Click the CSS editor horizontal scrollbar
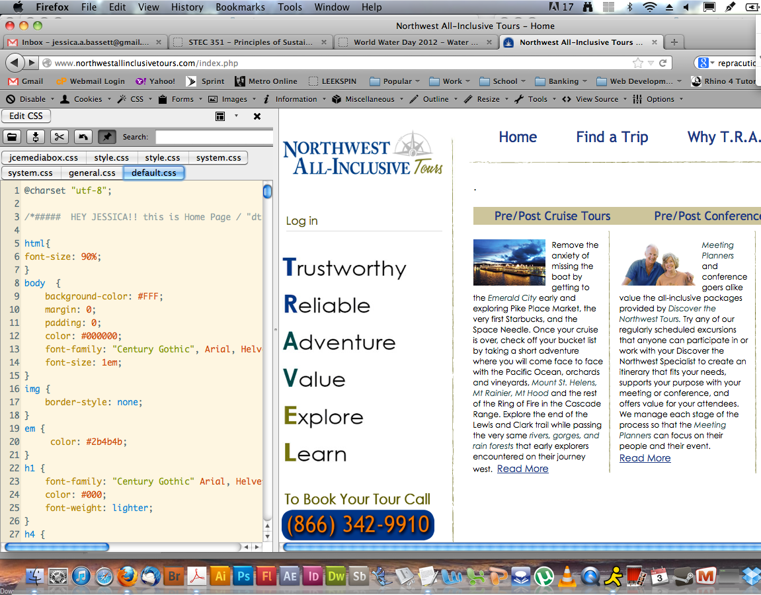 57,547
